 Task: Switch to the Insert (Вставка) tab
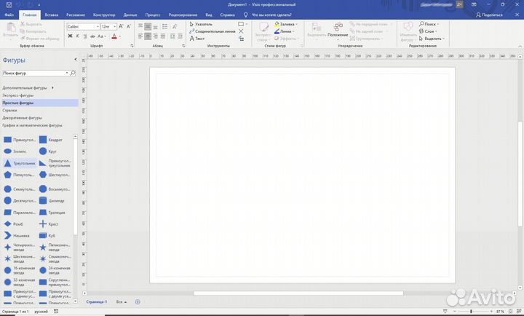tap(52, 15)
